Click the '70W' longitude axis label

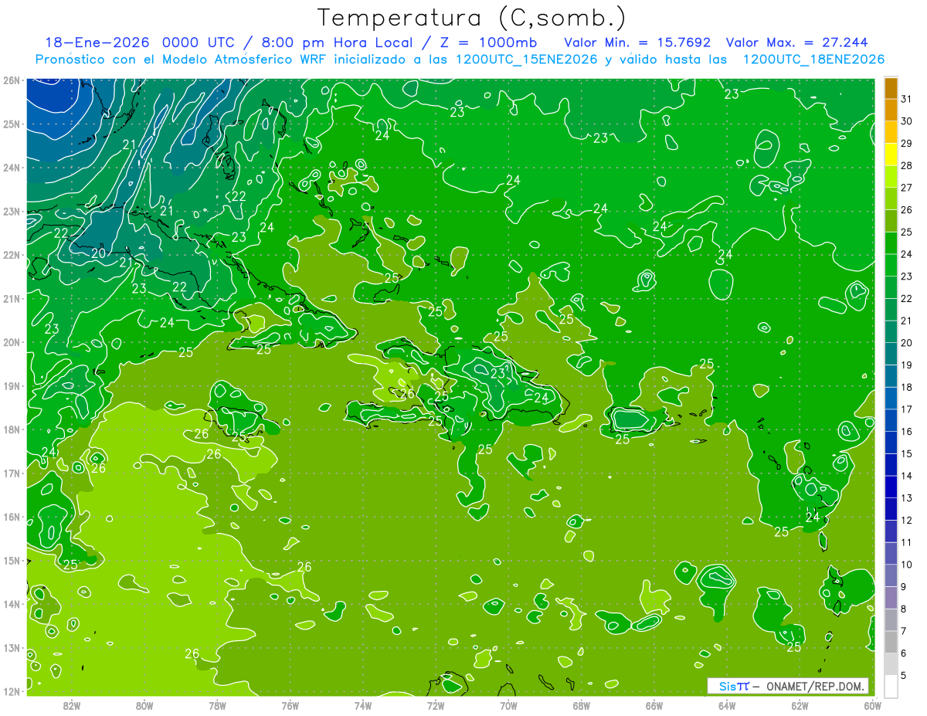click(x=508, y=705)
